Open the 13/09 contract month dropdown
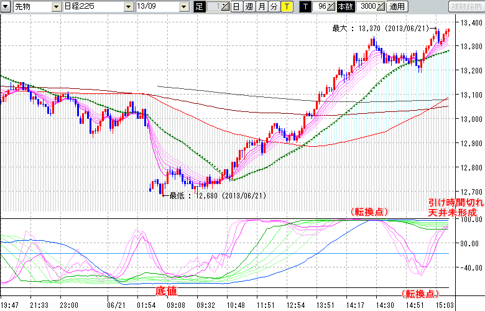The height and width of the screenshot is (311, 485). point(183,7)
